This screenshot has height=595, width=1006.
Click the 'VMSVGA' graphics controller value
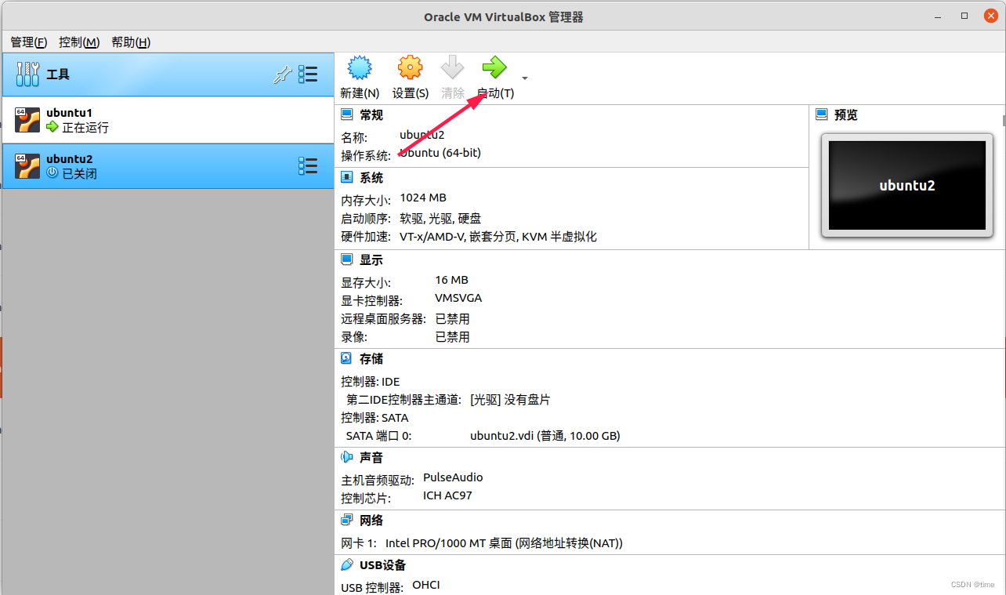point(458,299)
